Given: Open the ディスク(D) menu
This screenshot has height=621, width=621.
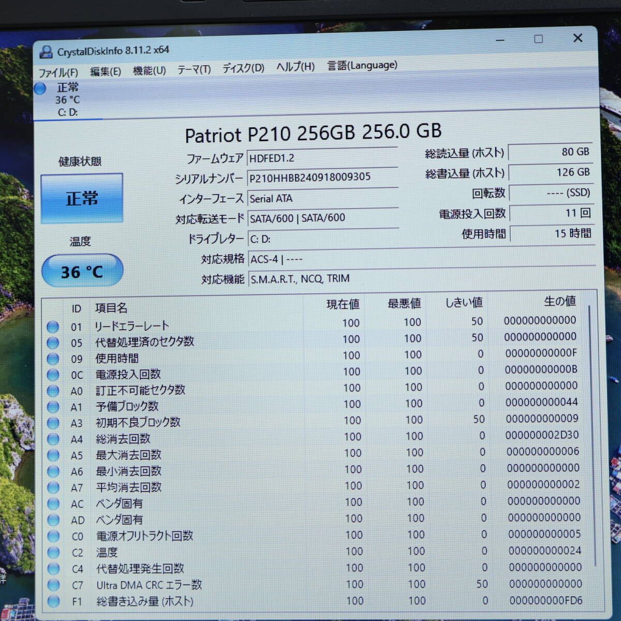Looking at the screenshot, I should point(243,68).
